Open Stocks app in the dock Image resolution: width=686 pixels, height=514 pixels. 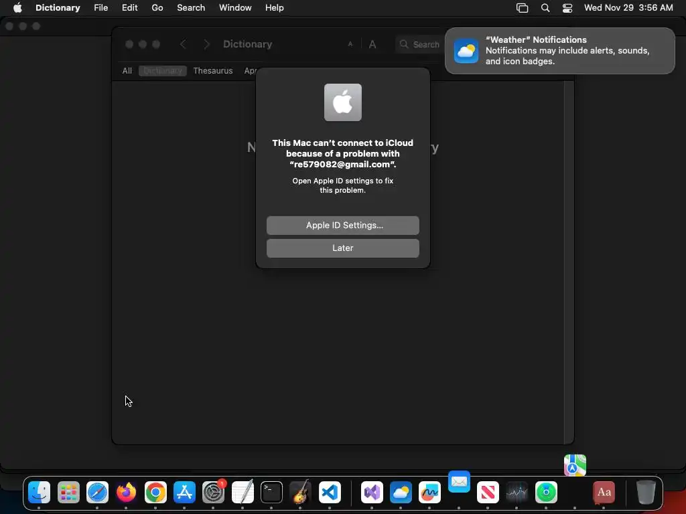coord(517,492)
